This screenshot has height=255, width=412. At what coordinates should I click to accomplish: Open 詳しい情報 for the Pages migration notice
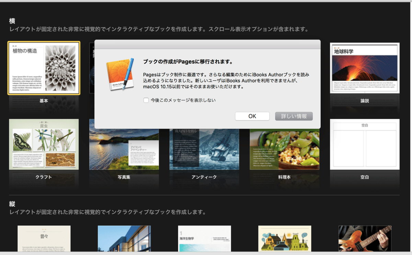294,116
